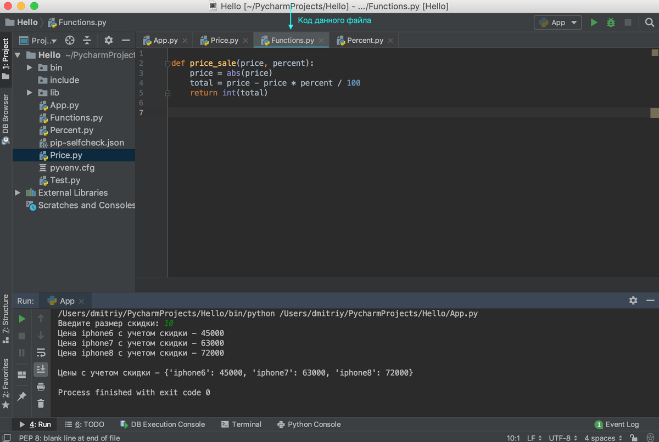The image size is (659, 442).
Task: Close the Percent.py editor tab
Action: click(x=390, y=41)
